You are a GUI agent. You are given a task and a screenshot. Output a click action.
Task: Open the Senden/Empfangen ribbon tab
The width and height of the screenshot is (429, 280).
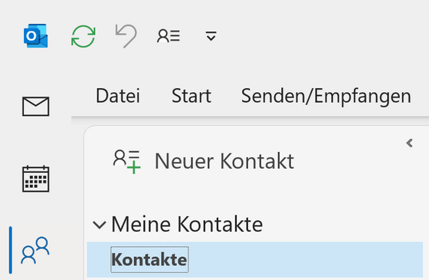coord(326,96)
